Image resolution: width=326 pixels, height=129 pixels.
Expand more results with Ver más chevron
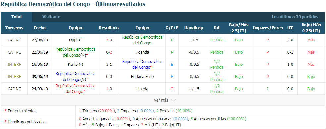pyautogui.click(x=165, y=100)
